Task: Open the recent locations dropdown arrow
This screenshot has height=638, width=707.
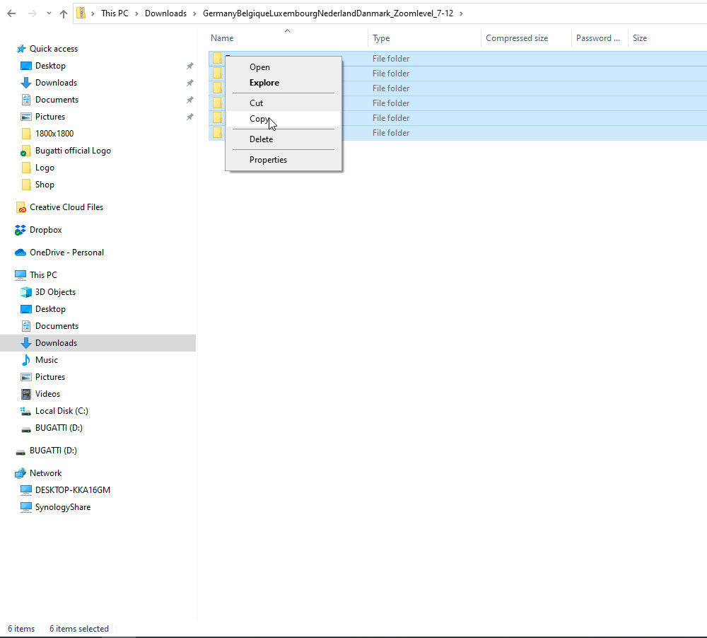Action: 48,13
